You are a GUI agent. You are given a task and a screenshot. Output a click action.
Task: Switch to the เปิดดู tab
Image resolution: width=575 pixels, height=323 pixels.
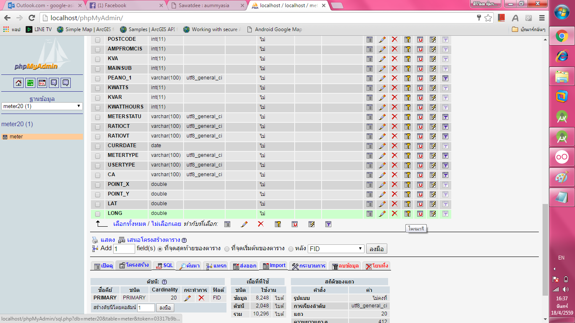coord(103,266)
